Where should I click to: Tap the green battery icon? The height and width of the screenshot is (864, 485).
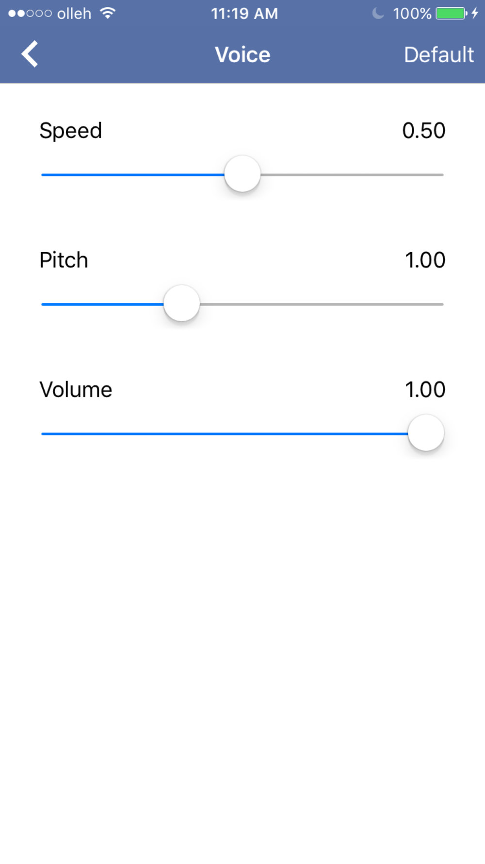[x=451, y=13]
